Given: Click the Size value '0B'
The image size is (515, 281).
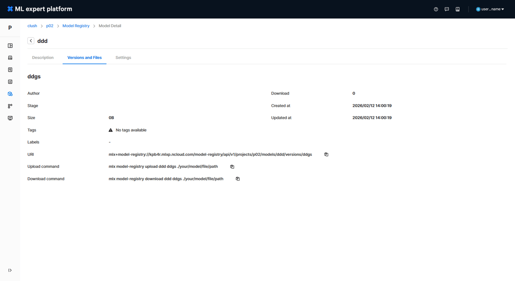Looking at the screenshot, I should [x=111, y=118].
